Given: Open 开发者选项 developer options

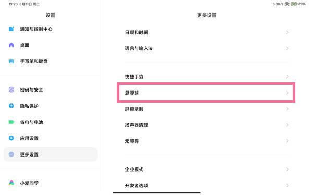Looking at the screenshot, I should pyautogui.click(x=207, y=186).
